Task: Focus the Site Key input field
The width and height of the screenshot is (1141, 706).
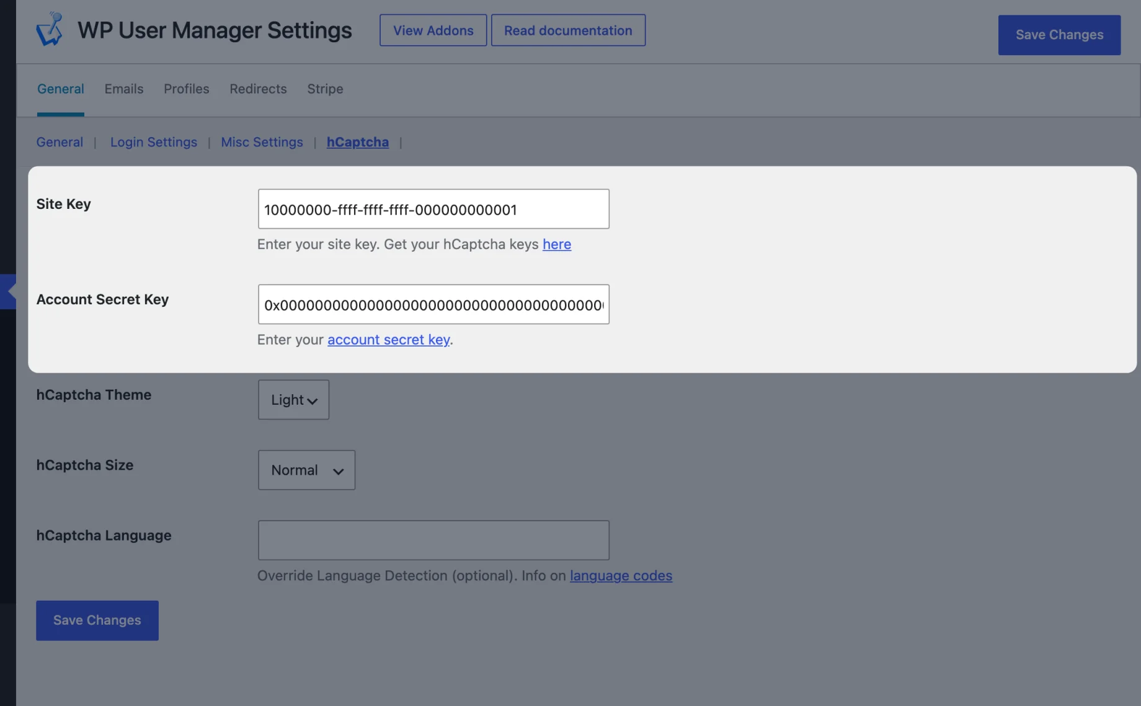Action: pos(433,209)
